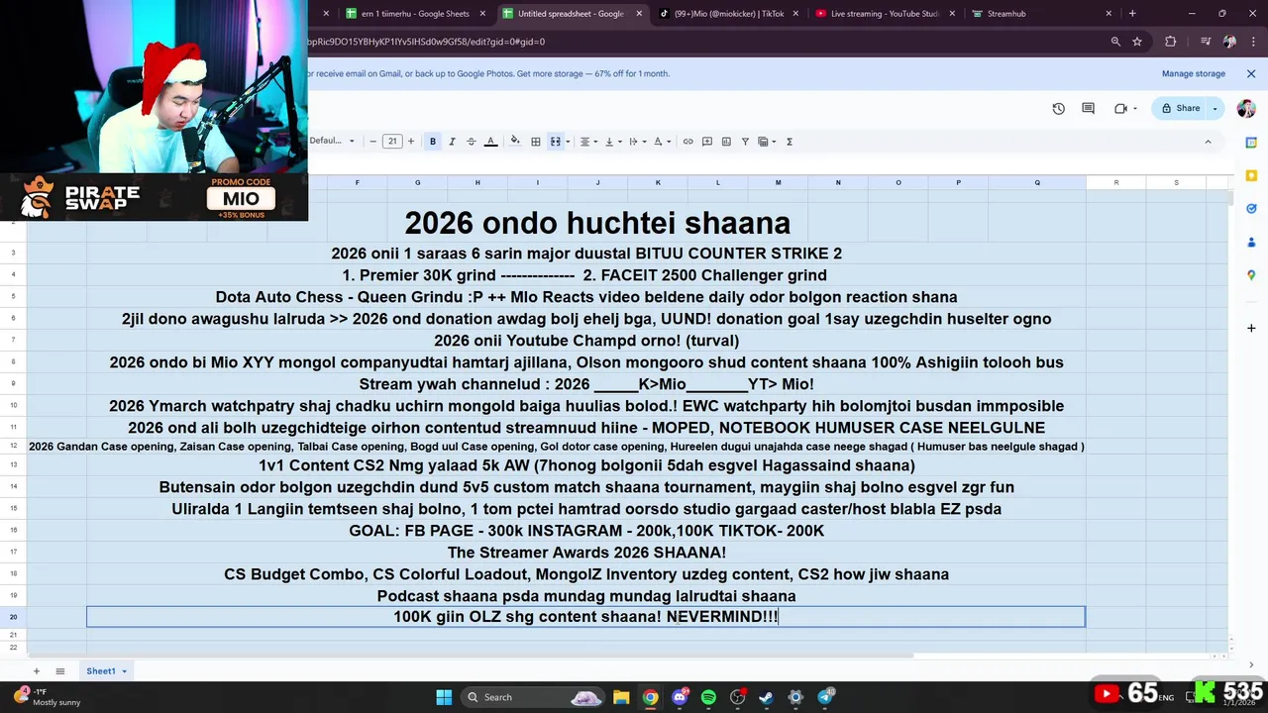Click the Share button
This screenshot has width=1268, height=713.
pos(1180,108)
